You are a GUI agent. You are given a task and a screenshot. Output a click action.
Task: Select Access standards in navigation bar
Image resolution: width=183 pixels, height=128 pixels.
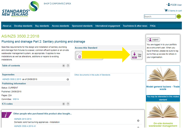pyautogui.click(x=60, y=26)
